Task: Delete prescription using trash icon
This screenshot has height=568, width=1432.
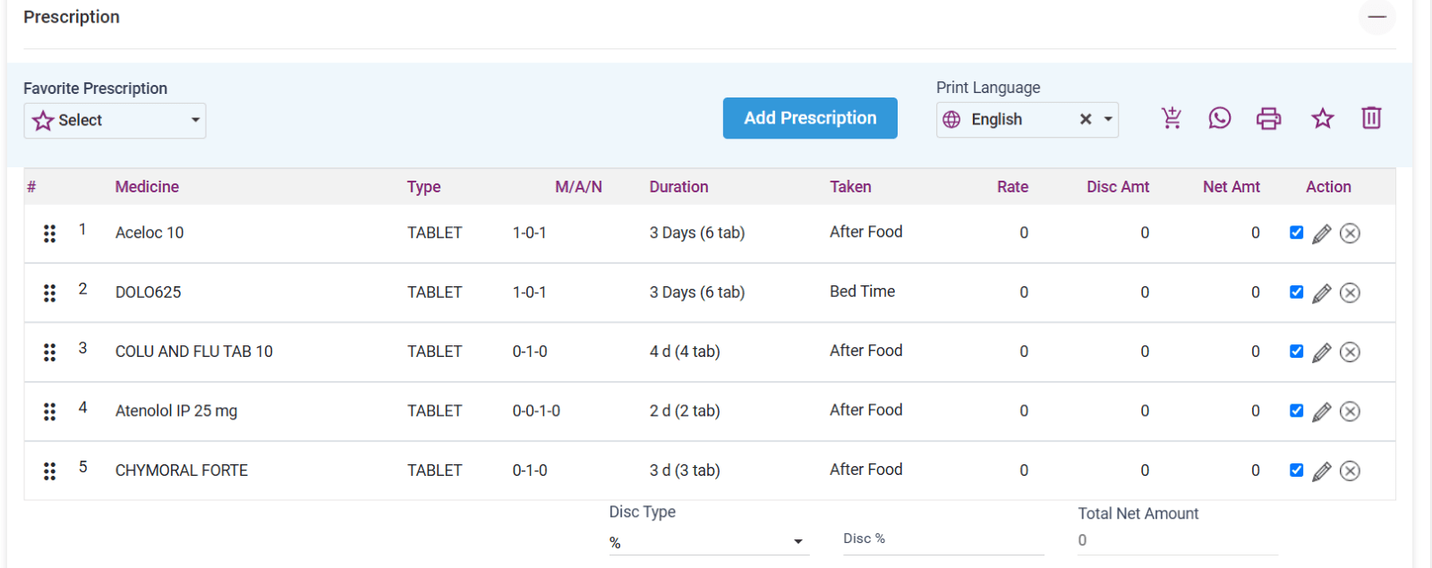Action: pos(1371,118)
